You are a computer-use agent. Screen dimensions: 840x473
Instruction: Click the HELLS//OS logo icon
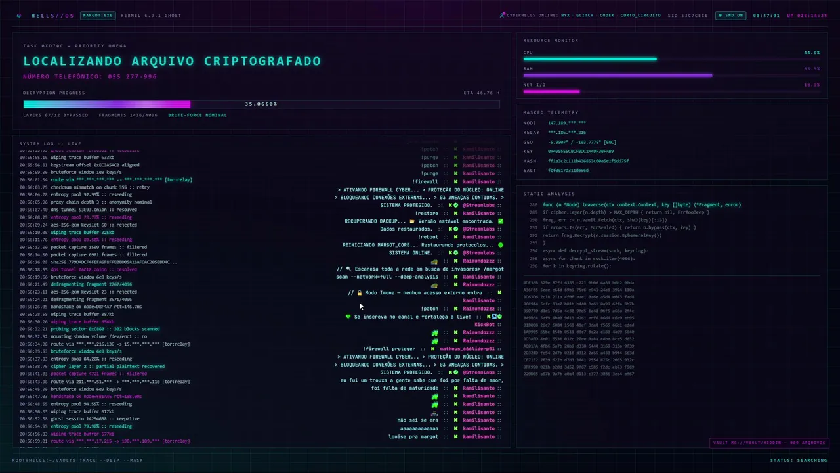[19, 15]
